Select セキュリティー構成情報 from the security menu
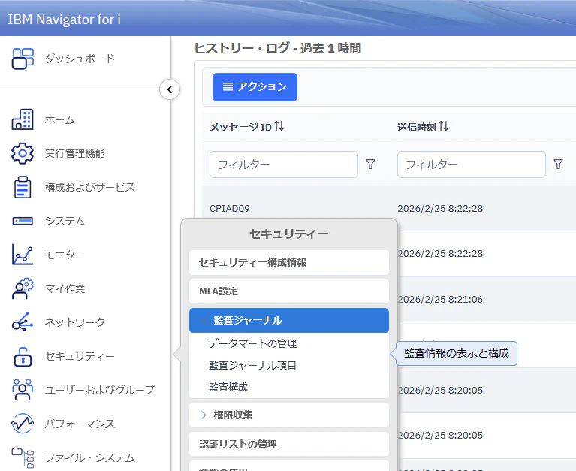 (289, 262)
